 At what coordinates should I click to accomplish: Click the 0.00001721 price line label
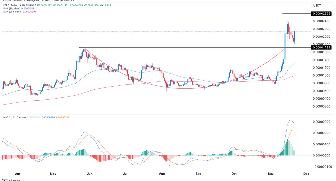tap(321, 47)
